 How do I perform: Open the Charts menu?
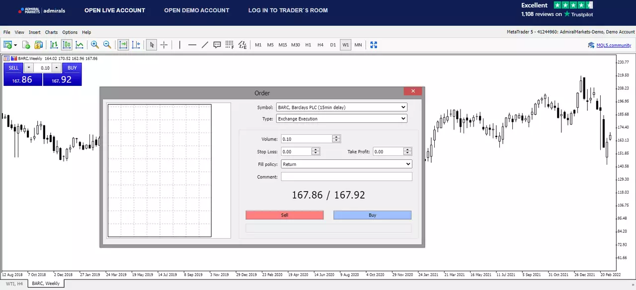(x=51, y=32)
